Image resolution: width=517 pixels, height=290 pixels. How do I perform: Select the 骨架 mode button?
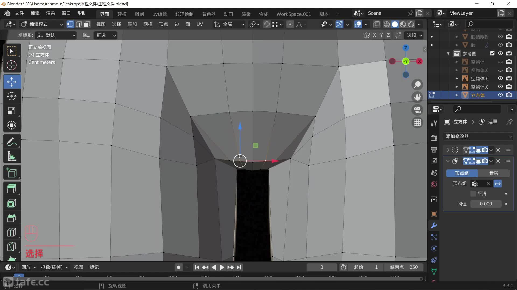click(494, 173)
